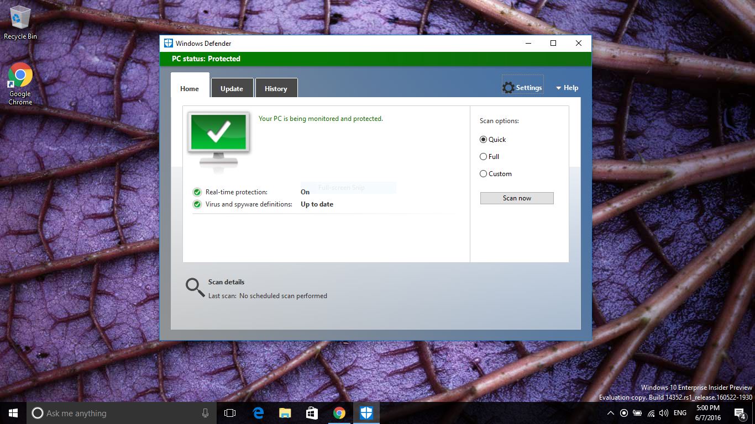
Task: Click the Scan details magnifier icon
Action: [194, 287]
